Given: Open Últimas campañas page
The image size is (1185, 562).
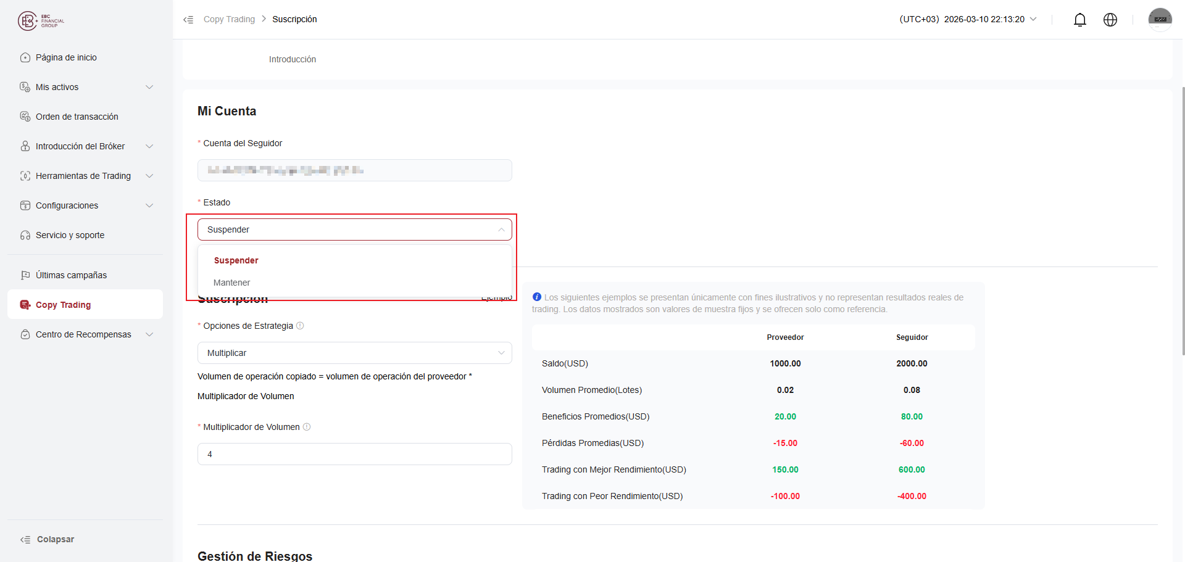Looking at the screenshot, I should pos(85,275).
